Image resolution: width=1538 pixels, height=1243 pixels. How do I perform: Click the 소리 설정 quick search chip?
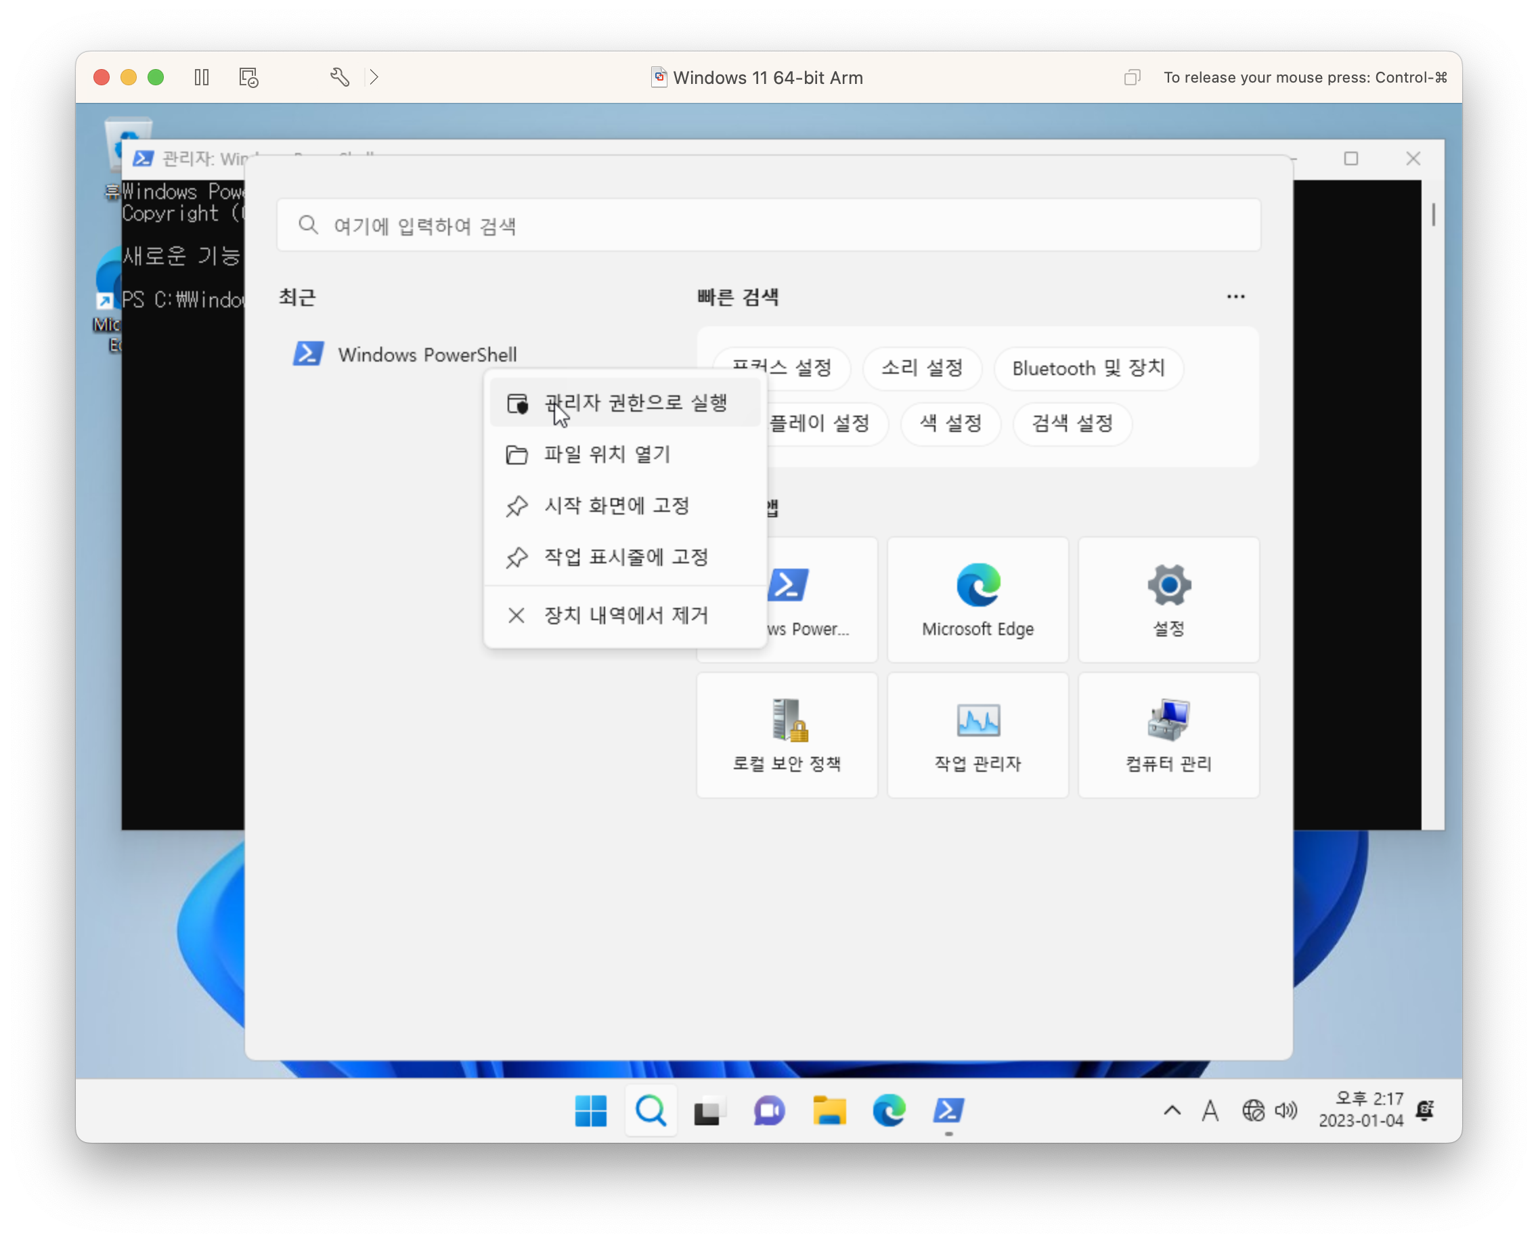pos(921,369)
